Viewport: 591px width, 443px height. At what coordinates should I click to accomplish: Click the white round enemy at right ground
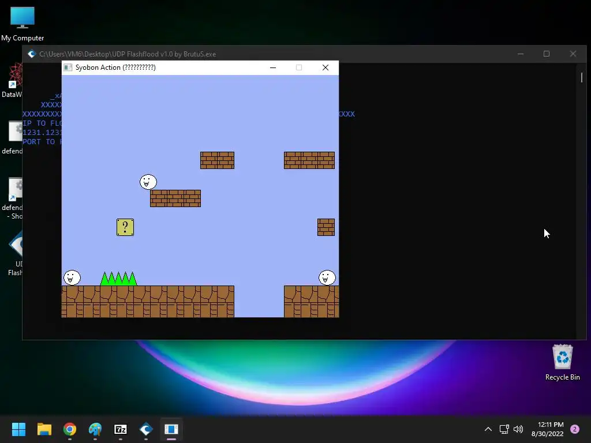click(x=327, y=277)
